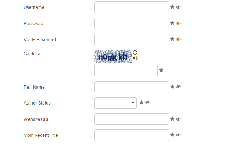The image size is (236, 145).
Task: Click the star icon beside Website URL
Action: [172, 119]
